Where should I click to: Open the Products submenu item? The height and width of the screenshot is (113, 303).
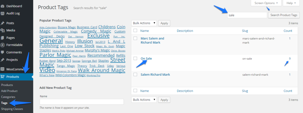point(7,85)
